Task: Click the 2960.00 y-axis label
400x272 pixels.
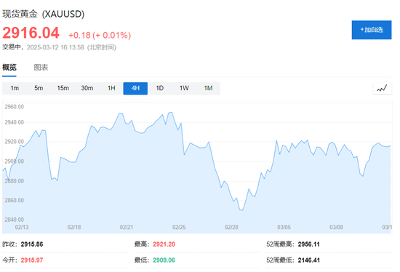Action: click(15, 107)
